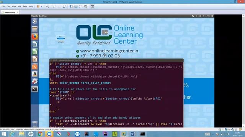Toggle the thumbnail bar toolbar icon

click(x=76, y=6)
